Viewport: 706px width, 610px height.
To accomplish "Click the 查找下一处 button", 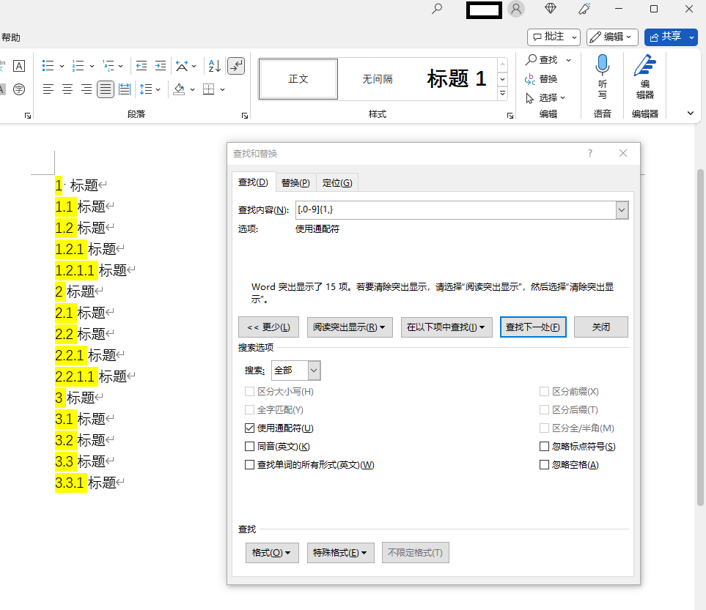I will click(533, 327).
